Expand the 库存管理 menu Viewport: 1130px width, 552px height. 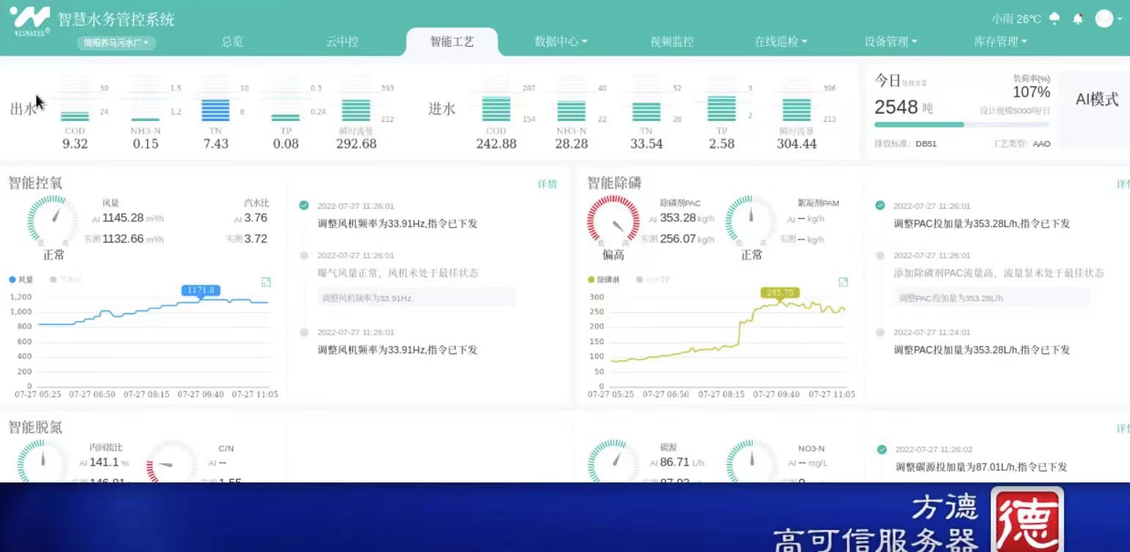click(x=1001, y=42)
